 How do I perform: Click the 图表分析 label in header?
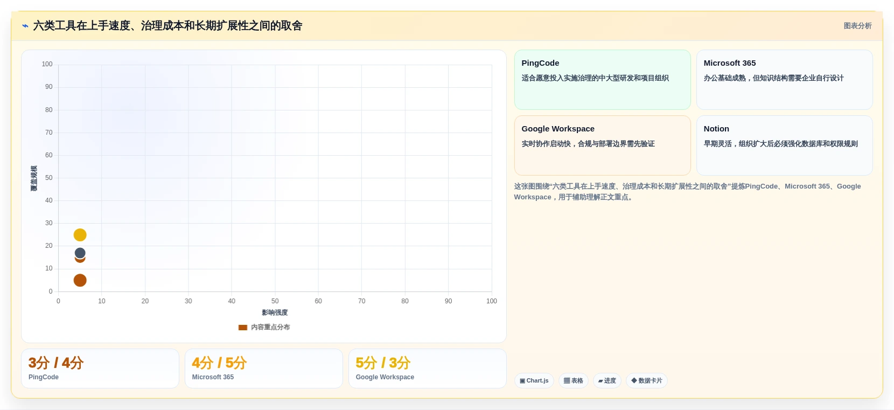(x=857, y=26)
